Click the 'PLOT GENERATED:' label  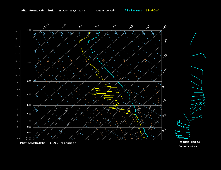click(32, 143)
